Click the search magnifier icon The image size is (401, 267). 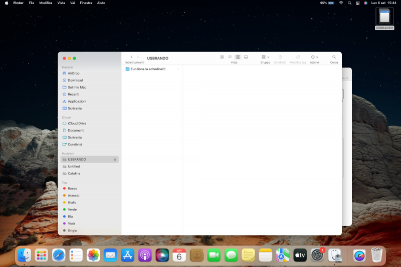pos(334,57)
